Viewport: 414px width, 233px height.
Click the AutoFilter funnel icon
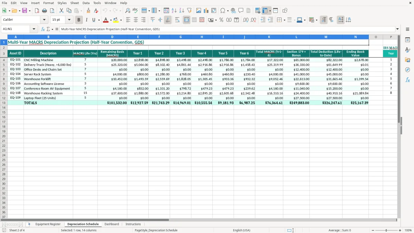point(189,11)
